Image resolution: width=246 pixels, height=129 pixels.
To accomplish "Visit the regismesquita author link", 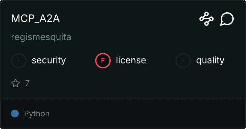I will [41, 37].
